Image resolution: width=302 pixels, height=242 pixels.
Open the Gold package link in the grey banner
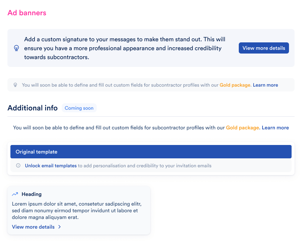[235, 85]
